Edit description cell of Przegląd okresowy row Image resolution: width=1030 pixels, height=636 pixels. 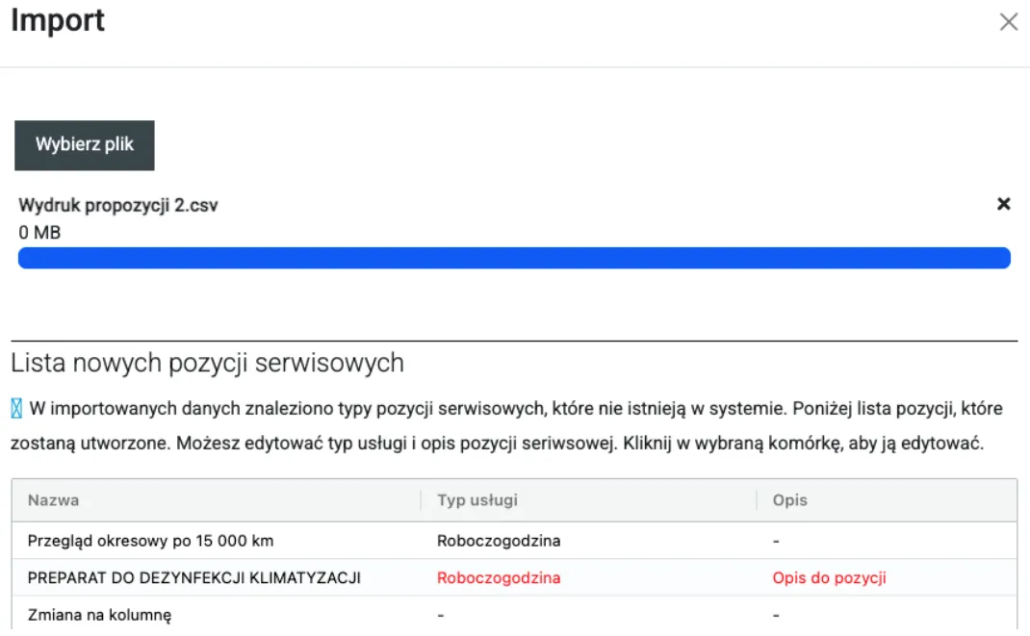click(776, 541)
